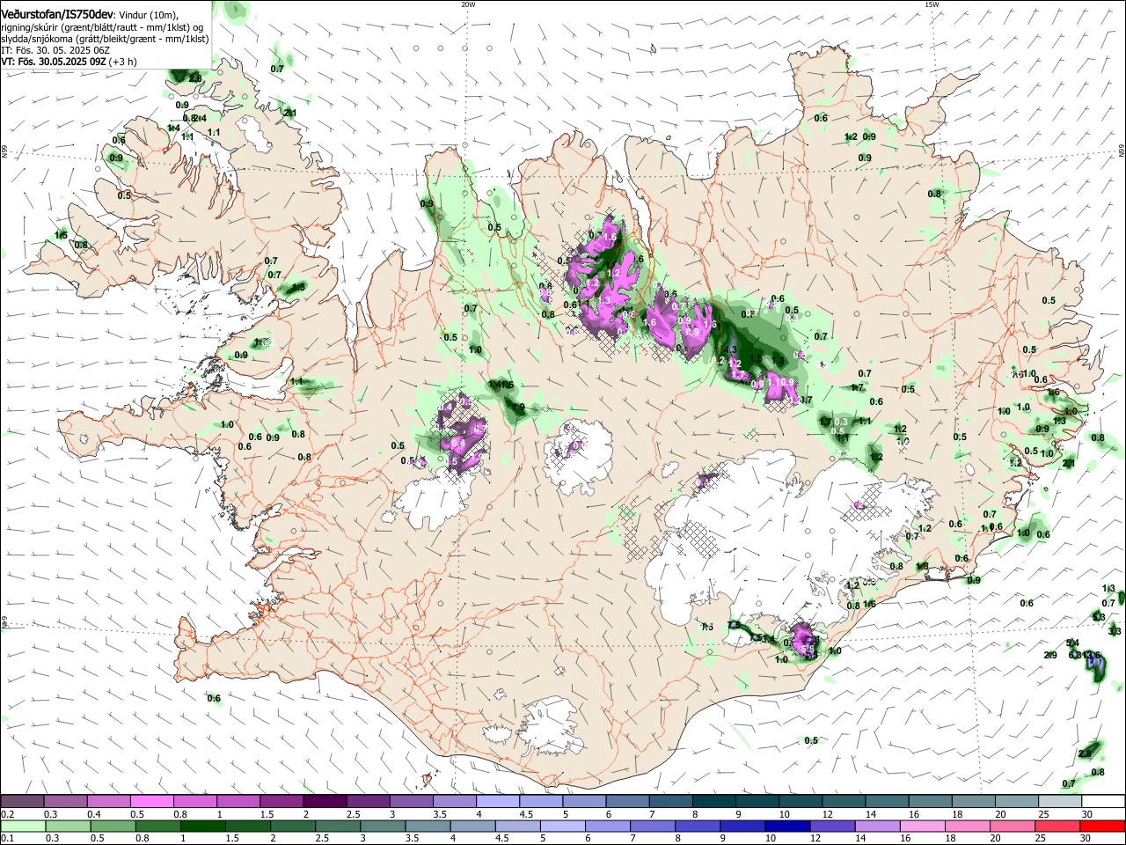Pick the bright red 30 swatch in rain scale
The height and width of the screenshot is (845, 1126).
(1104, 826)
